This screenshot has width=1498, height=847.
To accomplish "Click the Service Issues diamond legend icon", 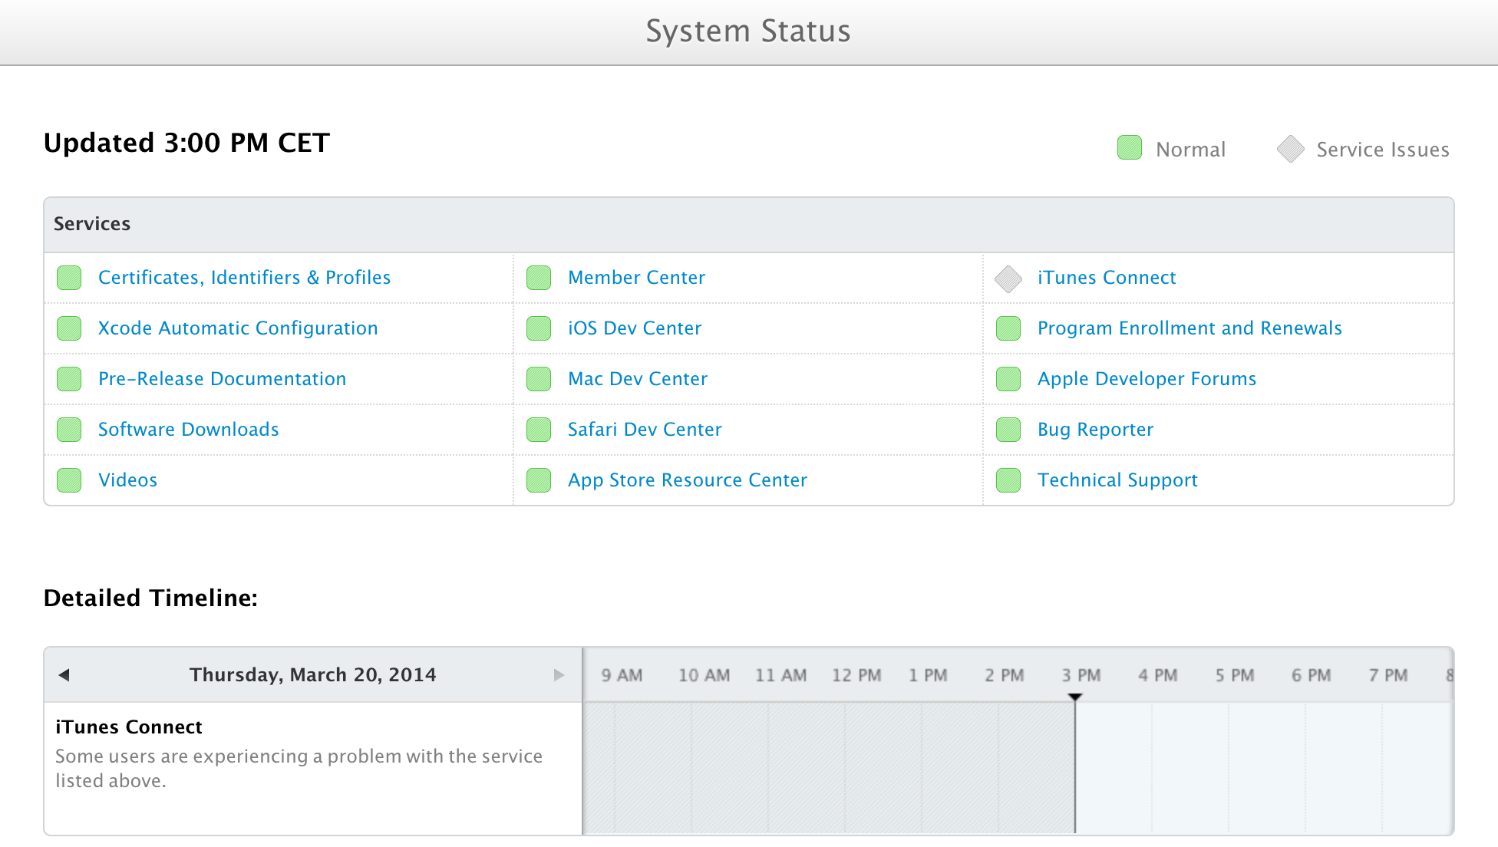I will pos(1291,149).
